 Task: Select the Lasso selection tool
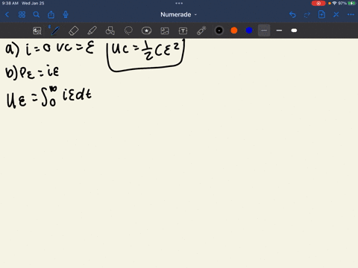tap(128, 31)
